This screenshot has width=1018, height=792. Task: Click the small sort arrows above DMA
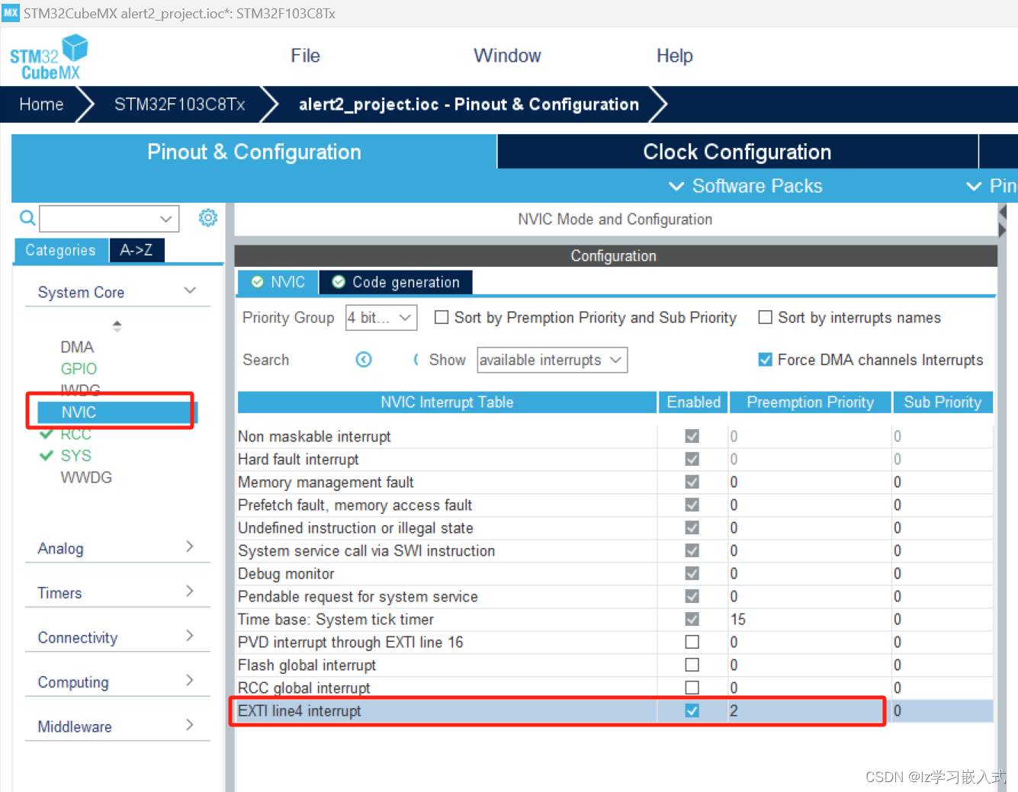pyautogui.click(x=117, y=326)
